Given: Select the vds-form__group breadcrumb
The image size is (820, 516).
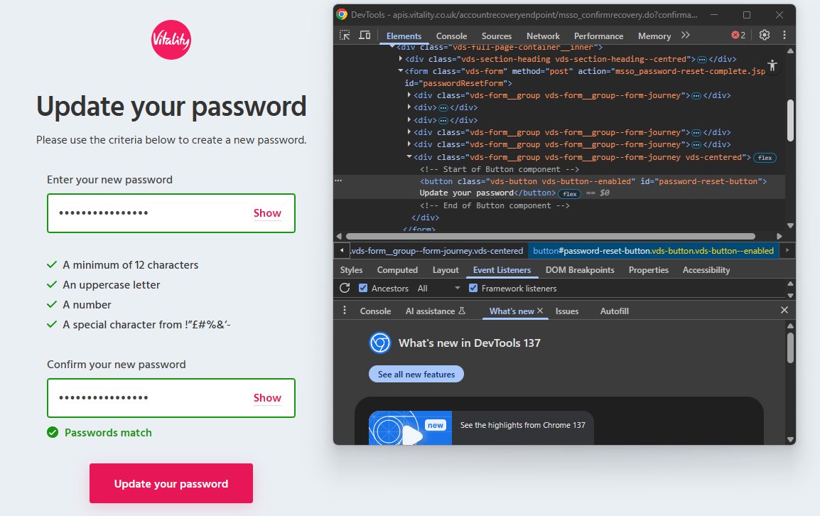Looking at the screenshot, I should 437,251.
